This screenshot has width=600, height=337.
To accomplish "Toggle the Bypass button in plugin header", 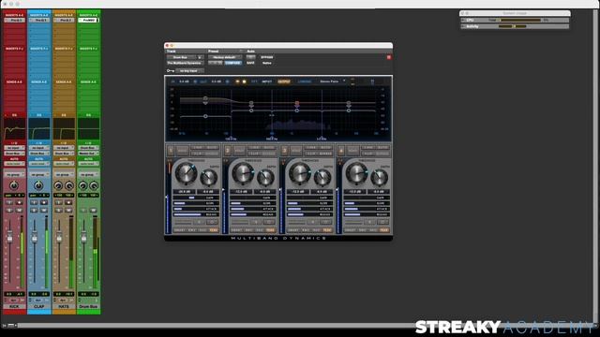I will click(266, 57).
